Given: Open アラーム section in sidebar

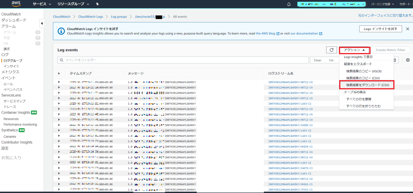Looking at the screenshot, I should 8,26.
